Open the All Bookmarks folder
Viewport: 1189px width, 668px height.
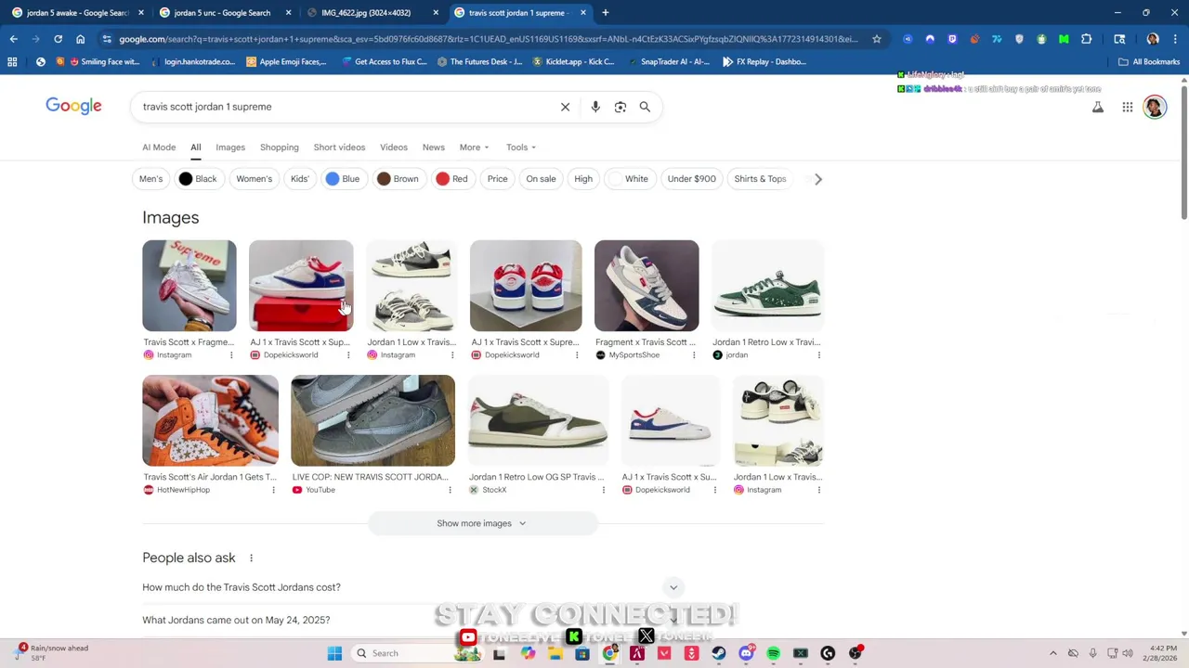[1149, 62]
